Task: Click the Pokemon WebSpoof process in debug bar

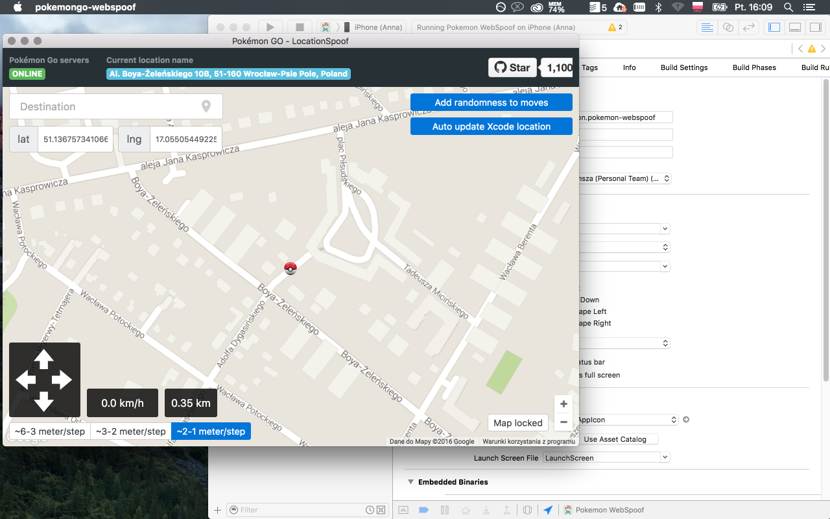Action: pos(604,510)
